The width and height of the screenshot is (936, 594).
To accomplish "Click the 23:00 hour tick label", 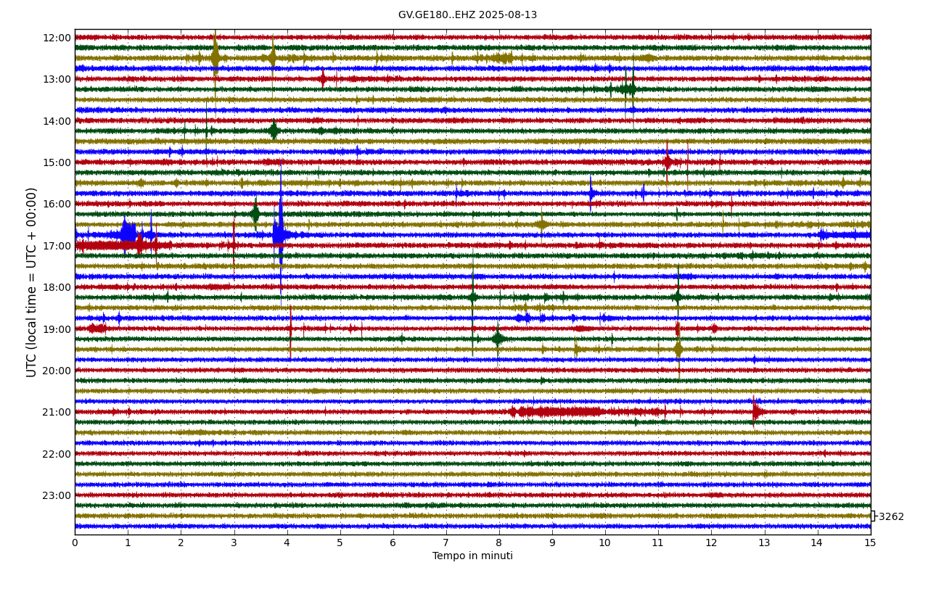I will (57, 495).
